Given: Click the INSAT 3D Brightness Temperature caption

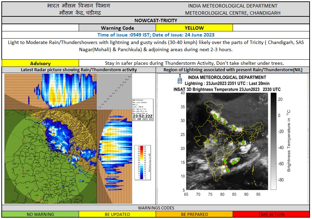Looking at the screenshot, I should (227, 89).
